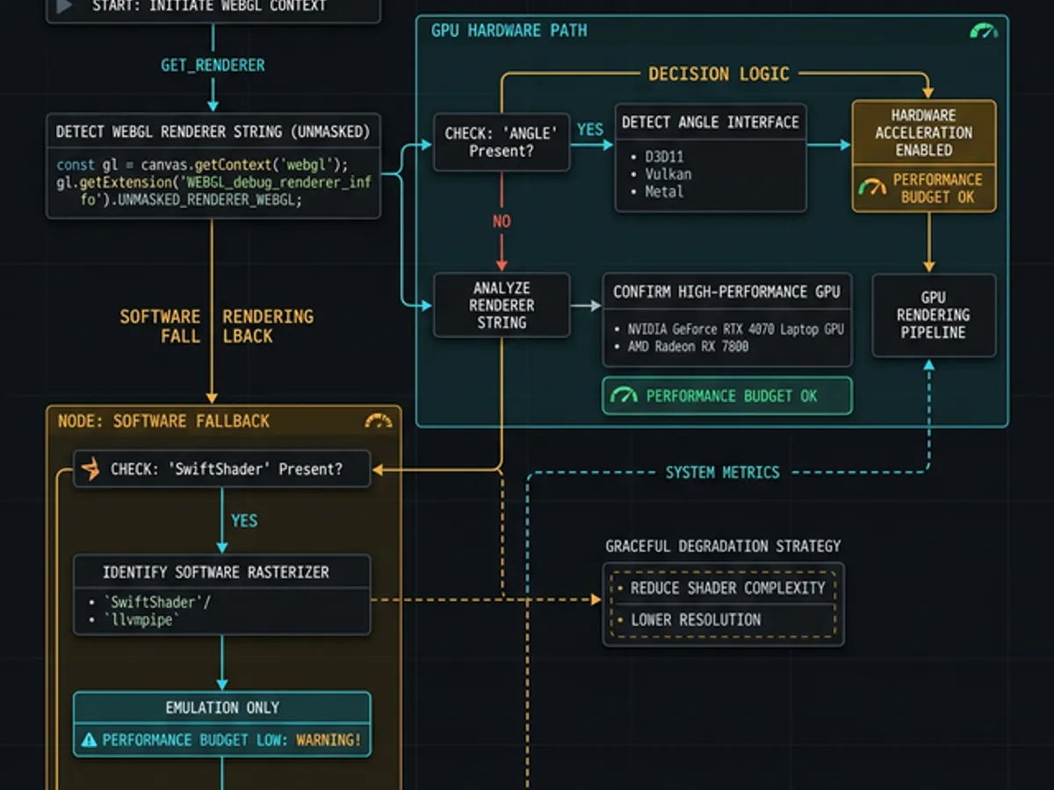Click the warning triangle in Performance Budget Low bar
Viewport: 1054px width, 790px height.
[87, 740]
